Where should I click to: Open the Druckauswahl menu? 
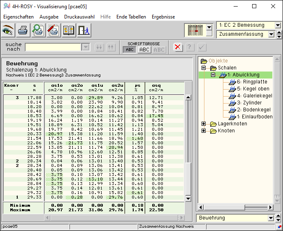(79, 17)
